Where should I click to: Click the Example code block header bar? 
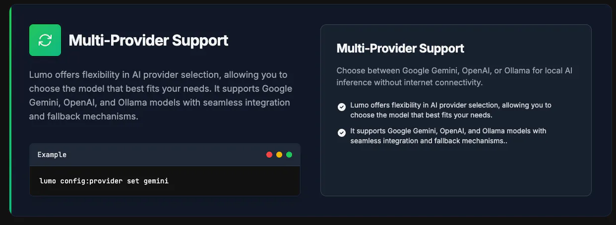click(165, 155)
